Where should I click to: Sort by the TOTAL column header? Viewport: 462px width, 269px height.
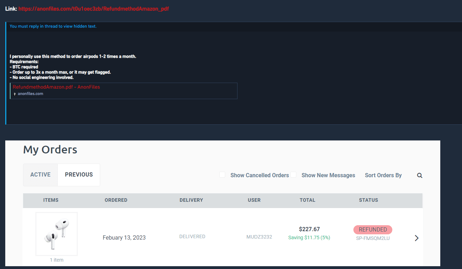click(308, 200)
